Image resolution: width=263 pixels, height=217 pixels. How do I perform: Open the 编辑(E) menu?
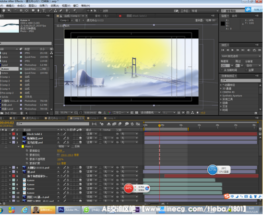click(x=10, y=6)
